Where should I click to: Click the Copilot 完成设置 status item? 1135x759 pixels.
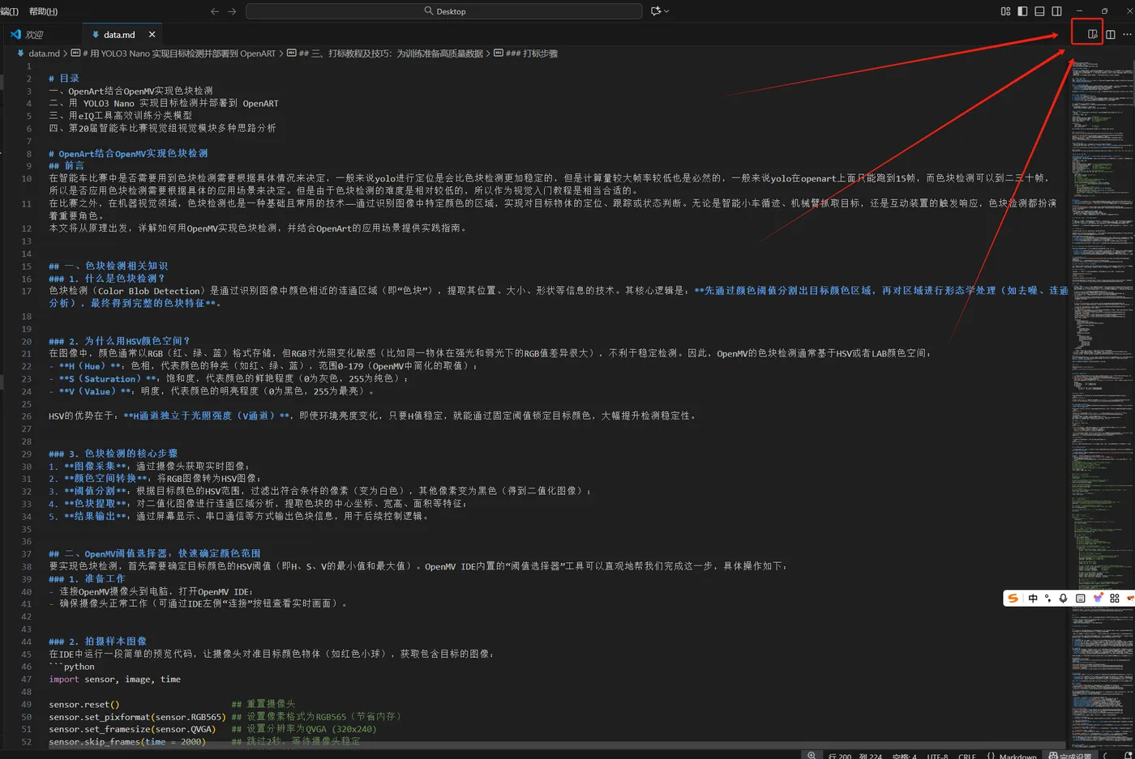(x=1070, y=756)
